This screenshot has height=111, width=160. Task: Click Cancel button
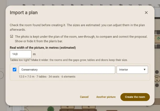(84, 97)
